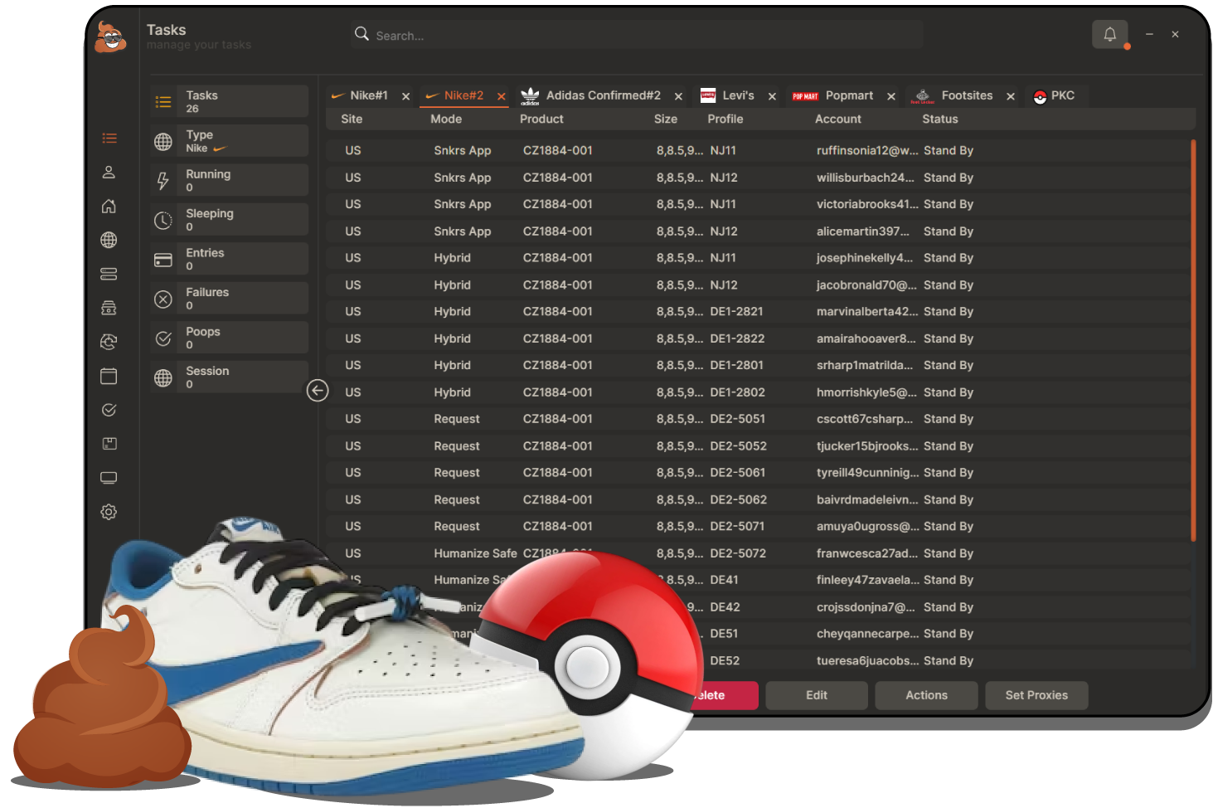
Task: Collapse panel with left arrow circle
Action: 318,391
